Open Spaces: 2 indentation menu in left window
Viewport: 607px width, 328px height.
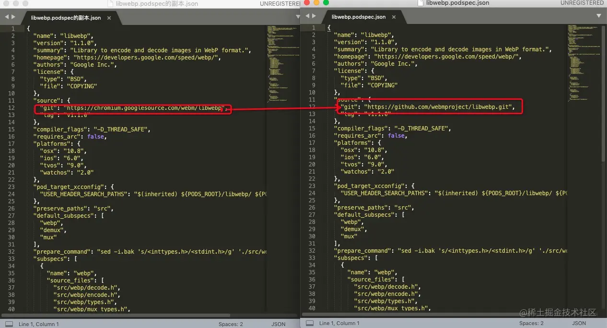pyautogui.click(x=231, y=324)
